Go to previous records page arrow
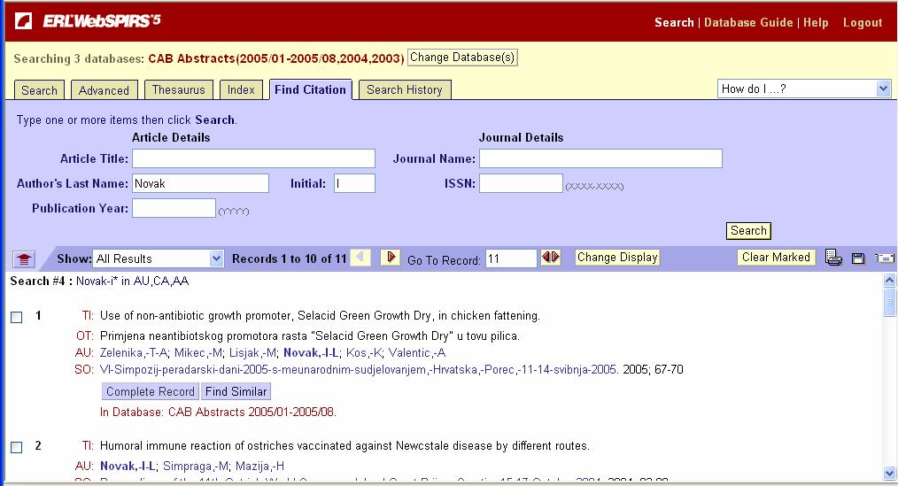Screen dimensions: 898x486 tap(360, 258)
